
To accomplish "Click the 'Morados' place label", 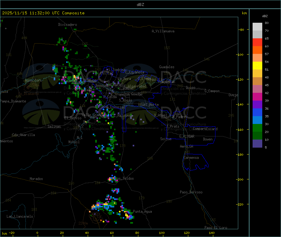I will coord(36,179).
